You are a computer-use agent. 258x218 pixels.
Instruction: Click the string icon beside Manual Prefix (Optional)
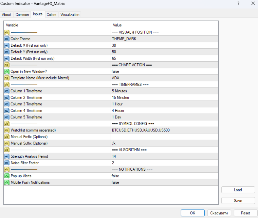pyautogui.click(x=7, y=137)
